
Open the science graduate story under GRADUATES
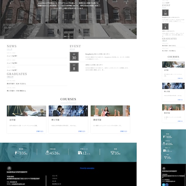click(x=16, y=91)
